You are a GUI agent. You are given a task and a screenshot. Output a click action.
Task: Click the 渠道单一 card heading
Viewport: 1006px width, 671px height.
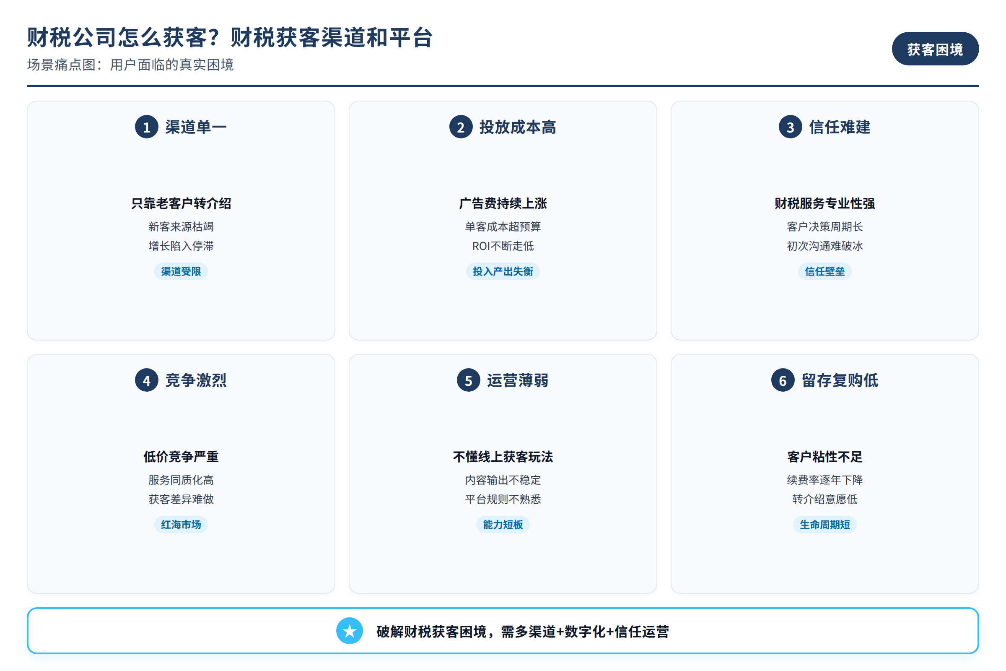point(196,127)
